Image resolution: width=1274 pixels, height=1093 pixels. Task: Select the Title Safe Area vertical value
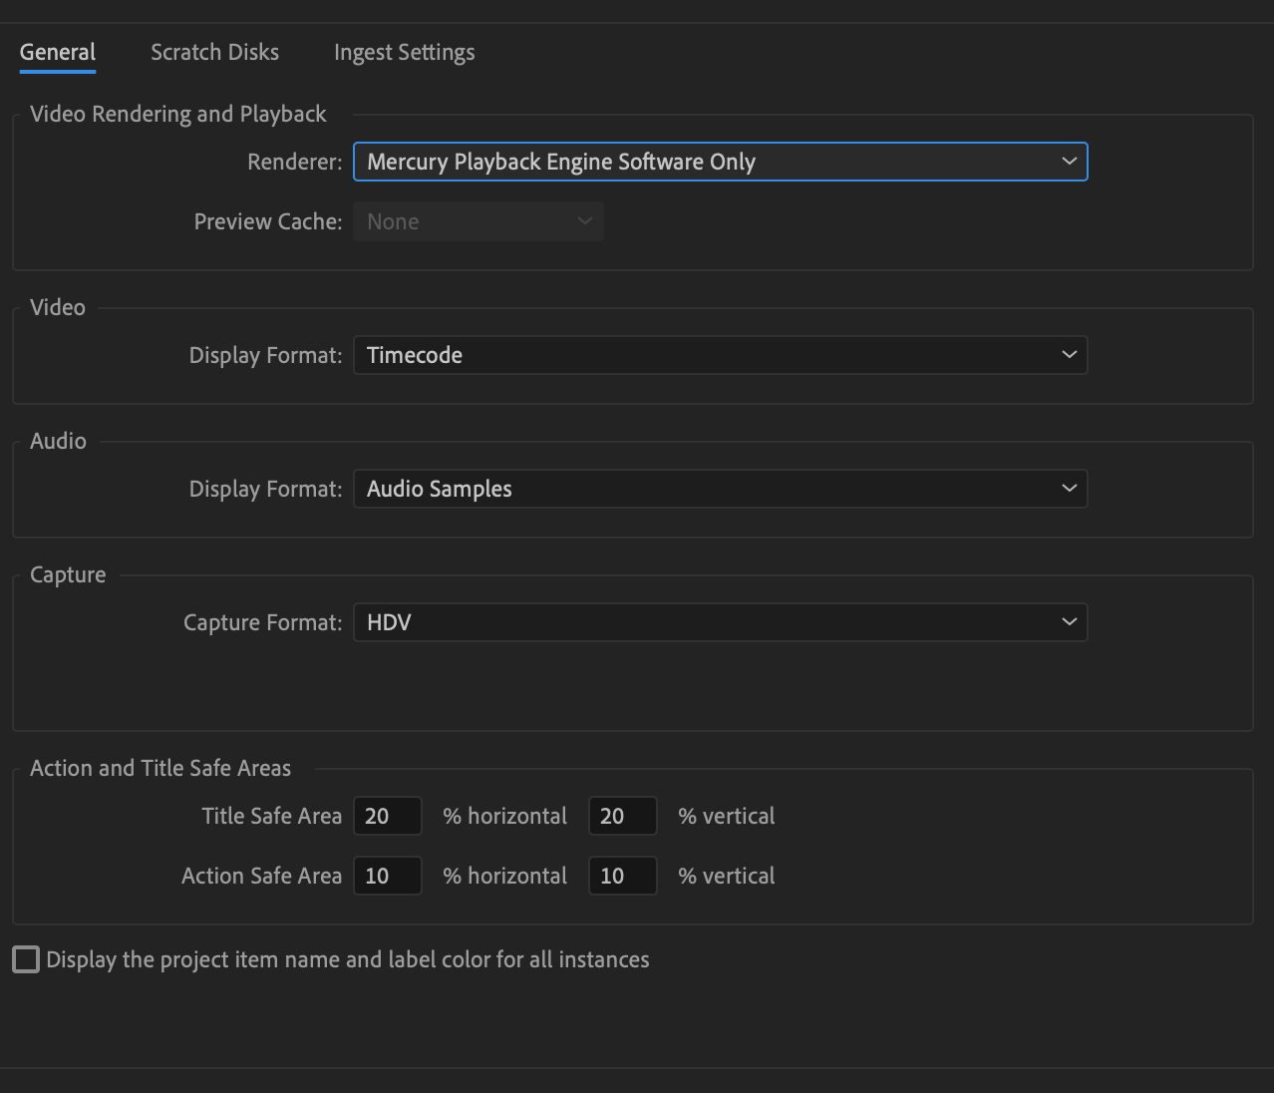pos(622,815)
